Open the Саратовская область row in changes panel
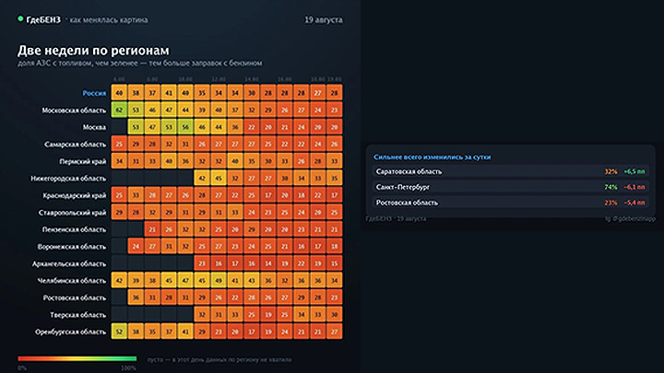 pos(510,171)
